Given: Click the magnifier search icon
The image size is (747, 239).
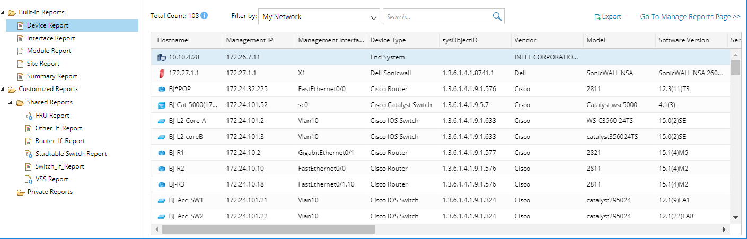Looking at the screenshot, I should [x=497, y=16].
